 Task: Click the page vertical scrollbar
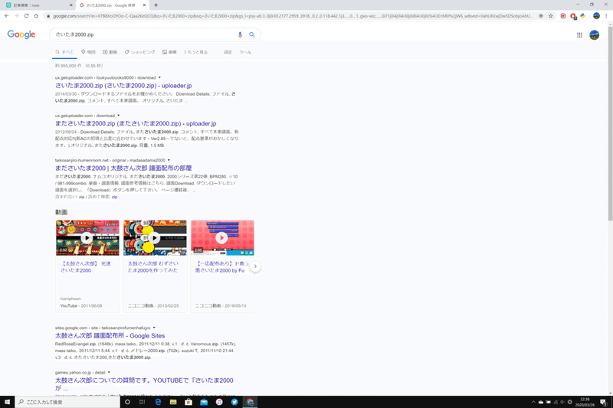[610, 122]
